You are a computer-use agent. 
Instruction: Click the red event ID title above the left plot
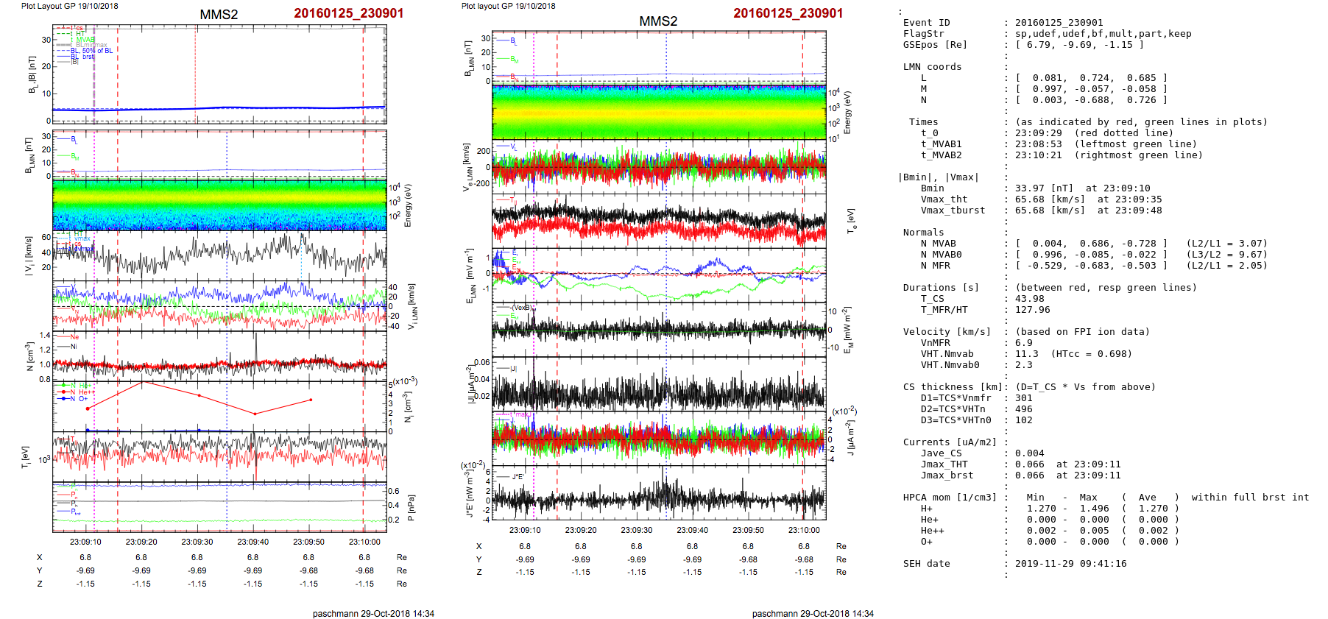(x=348, y=13)
